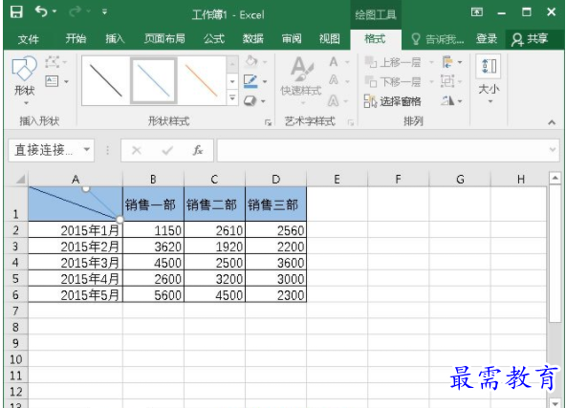The height and width of the screenshot is (408, 566).
Task: Click the Save icon in the quick access toolbar
Action: 16,11
